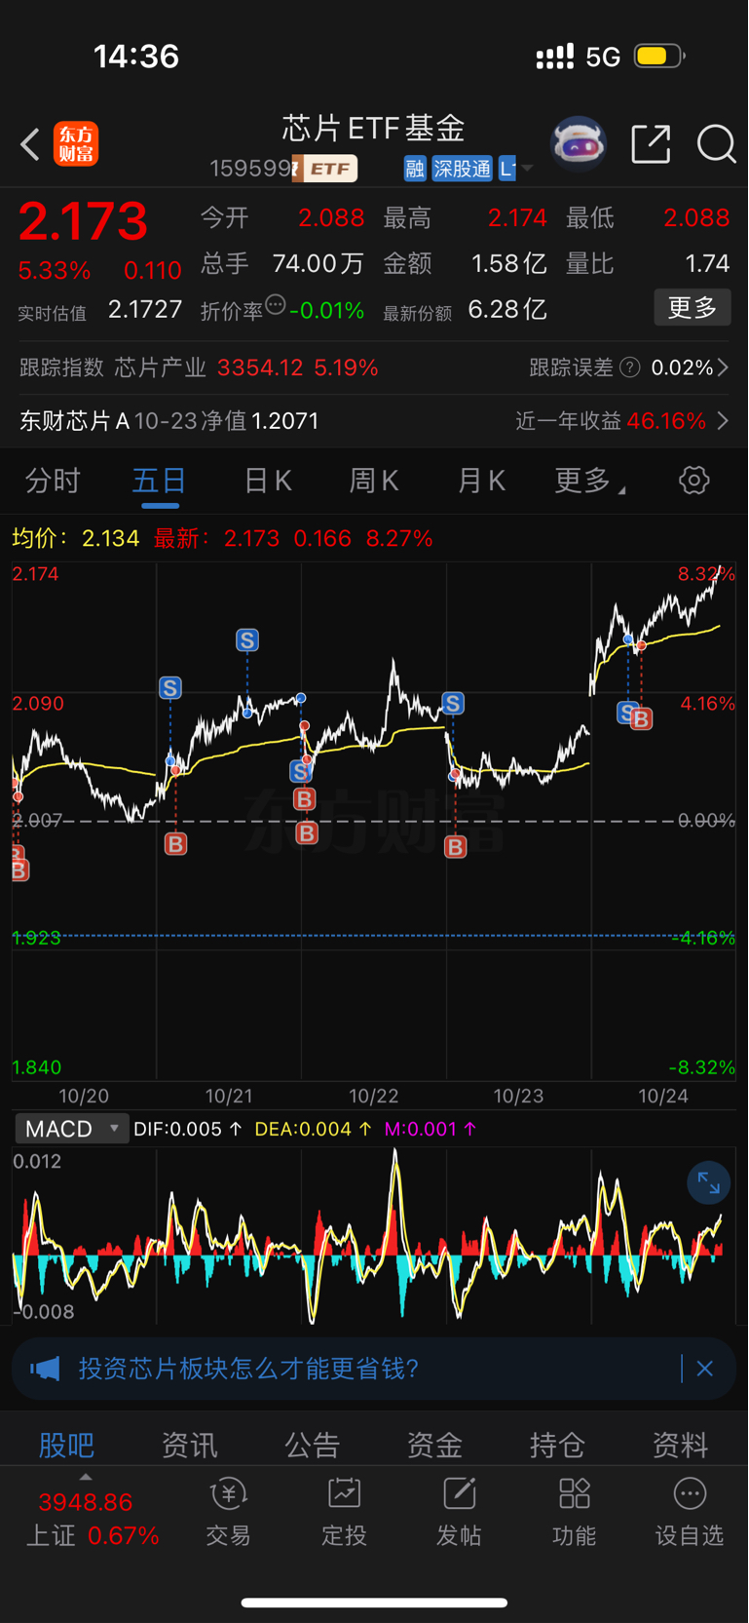Tap the 均价 2.134 readout
Image resolution: width=749 pixels, height=1623 pixels.
pyautogui.click(x=76, y=538)
